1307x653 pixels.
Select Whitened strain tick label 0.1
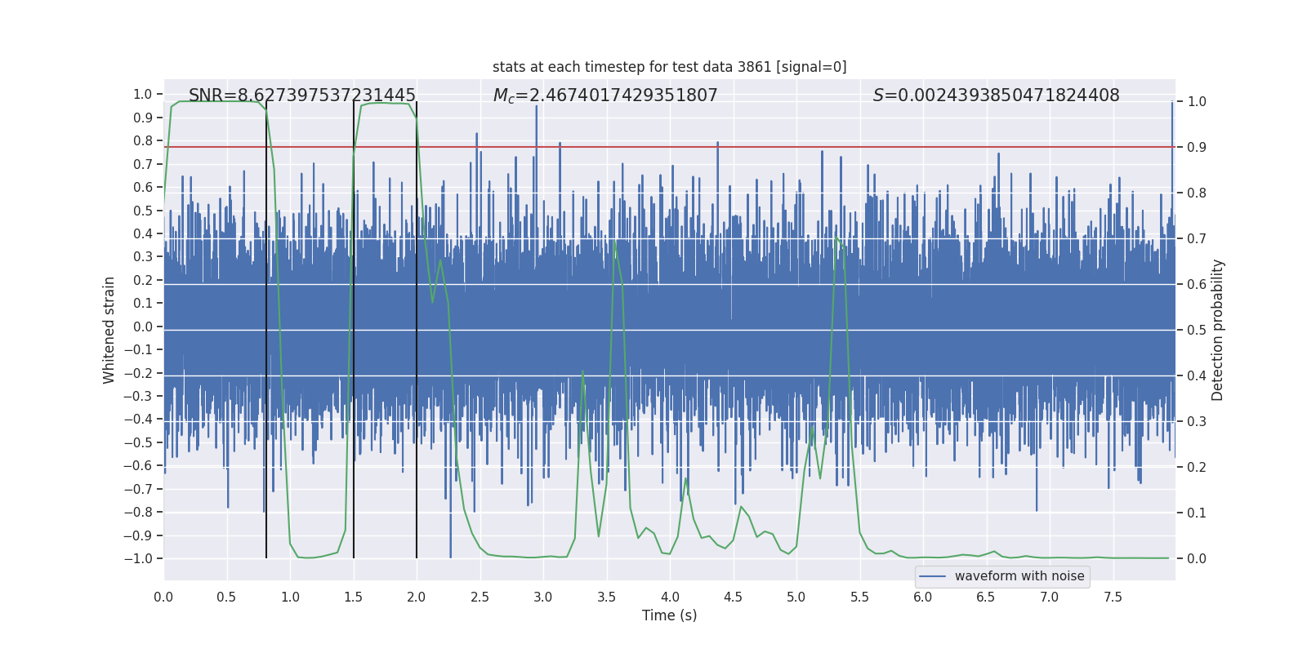[x=143, y=304]
